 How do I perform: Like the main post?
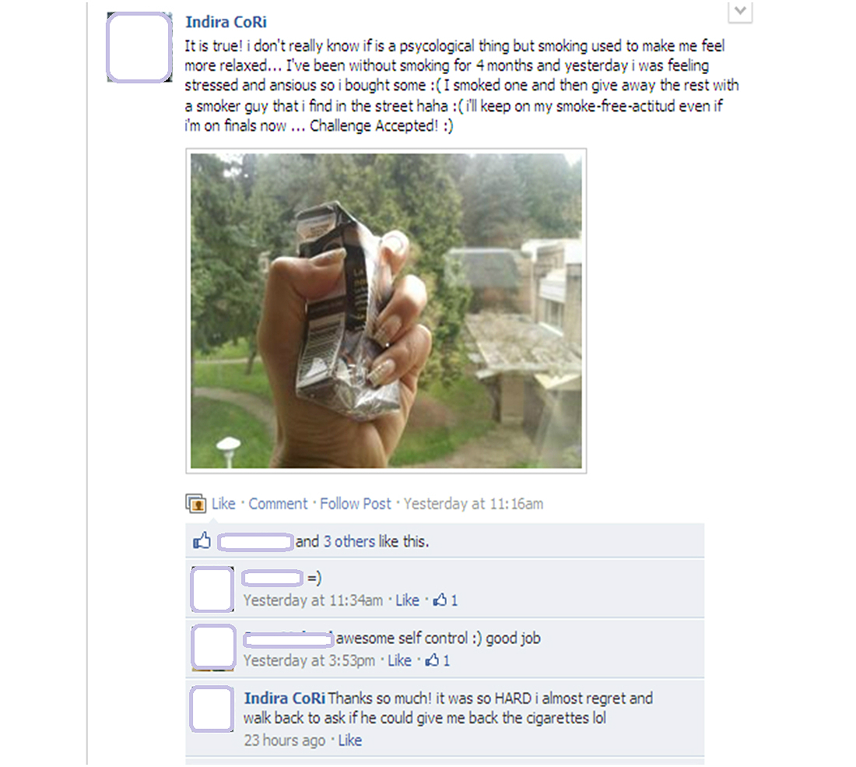pyautogui.click(x=223, y=504)
